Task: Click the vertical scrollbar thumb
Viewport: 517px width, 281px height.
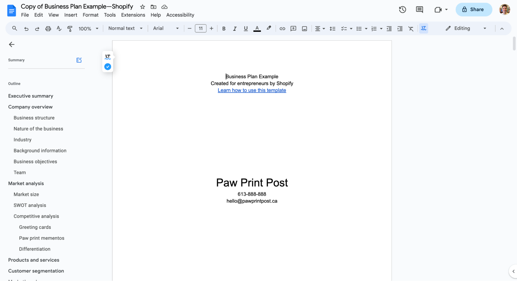Action: [x=514, y=43]
